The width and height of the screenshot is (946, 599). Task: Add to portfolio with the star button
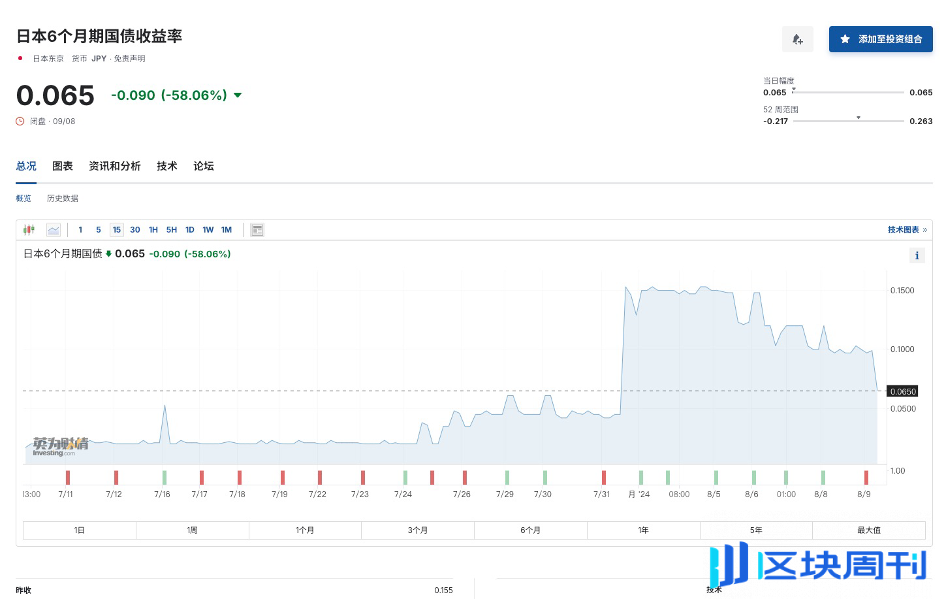(880, 39)
